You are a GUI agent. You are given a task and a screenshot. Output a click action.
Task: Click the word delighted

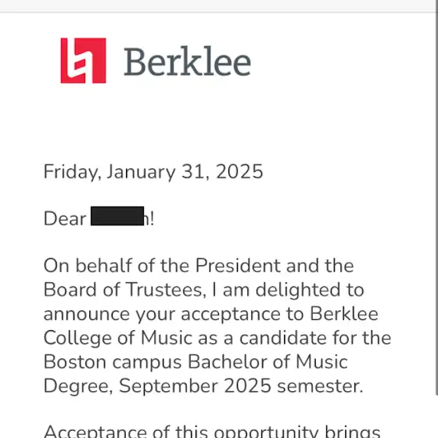point(298,289)
